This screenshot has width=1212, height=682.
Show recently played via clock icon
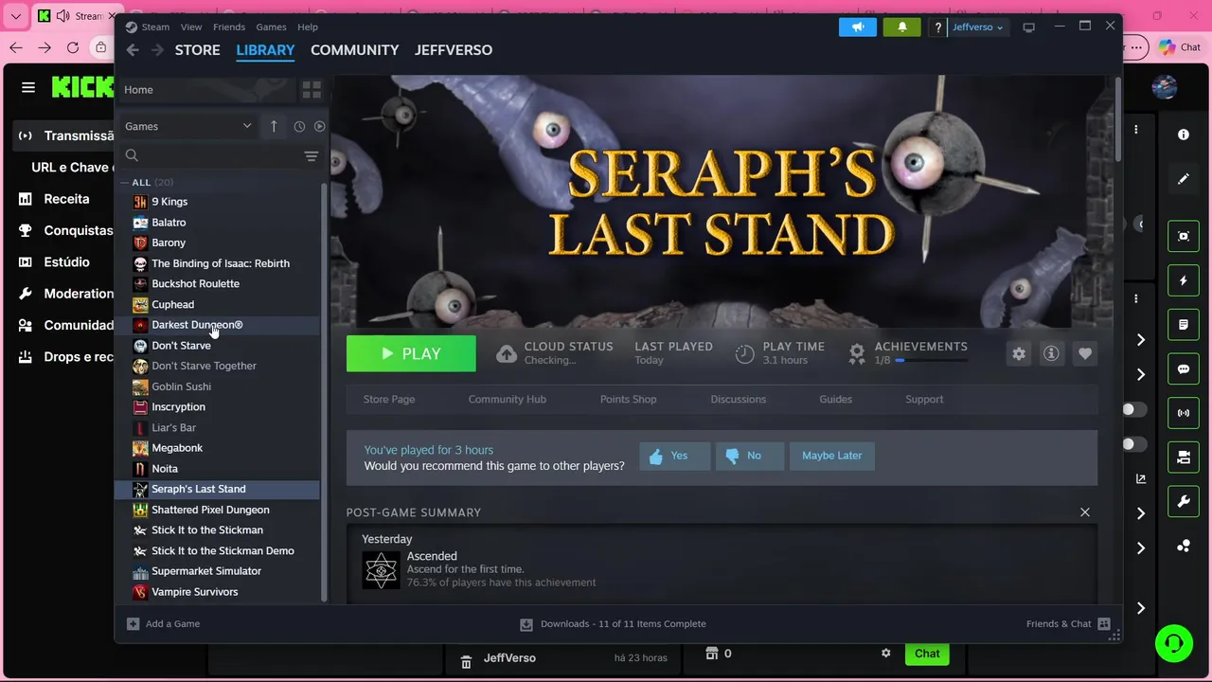coord(299,126)
